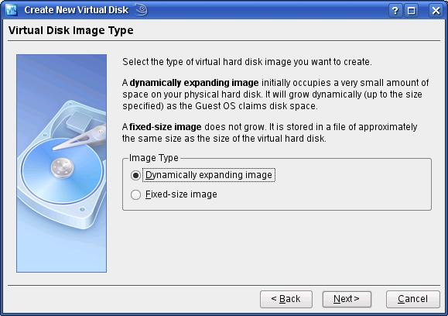Proceed with the Next button
The height and width of the screenshot is (316, 448).
pyautogui.click(x=347, y=299)
